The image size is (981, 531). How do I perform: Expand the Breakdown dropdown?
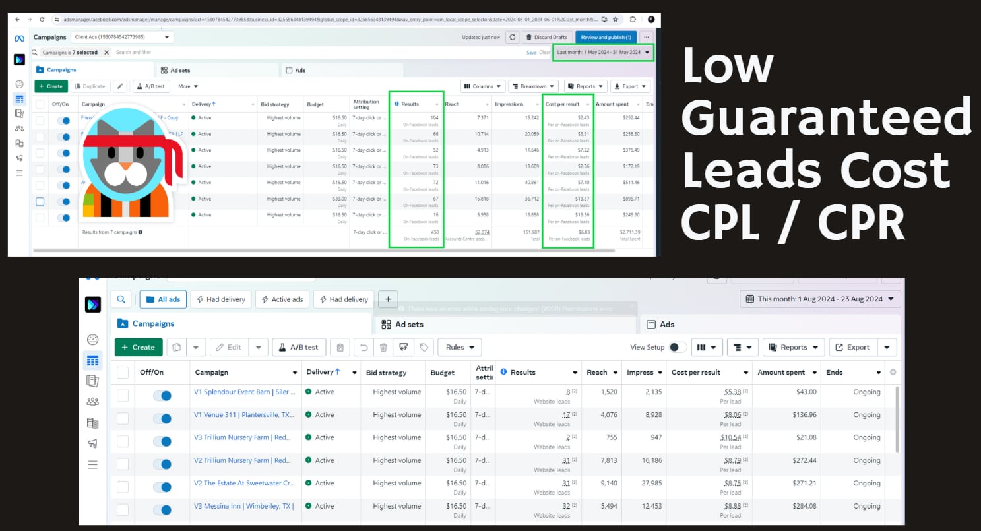tap(533, 86)
